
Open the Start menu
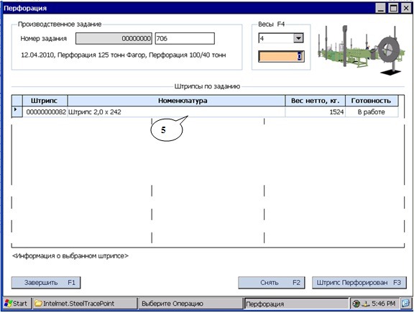click(17, 303)
